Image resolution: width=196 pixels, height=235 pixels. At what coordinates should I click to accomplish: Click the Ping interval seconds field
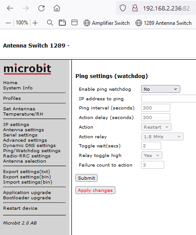pos(155,108)
